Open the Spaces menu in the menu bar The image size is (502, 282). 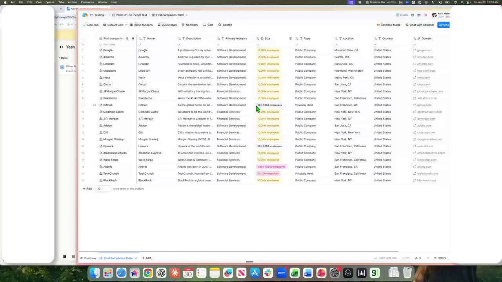(50, 2)
